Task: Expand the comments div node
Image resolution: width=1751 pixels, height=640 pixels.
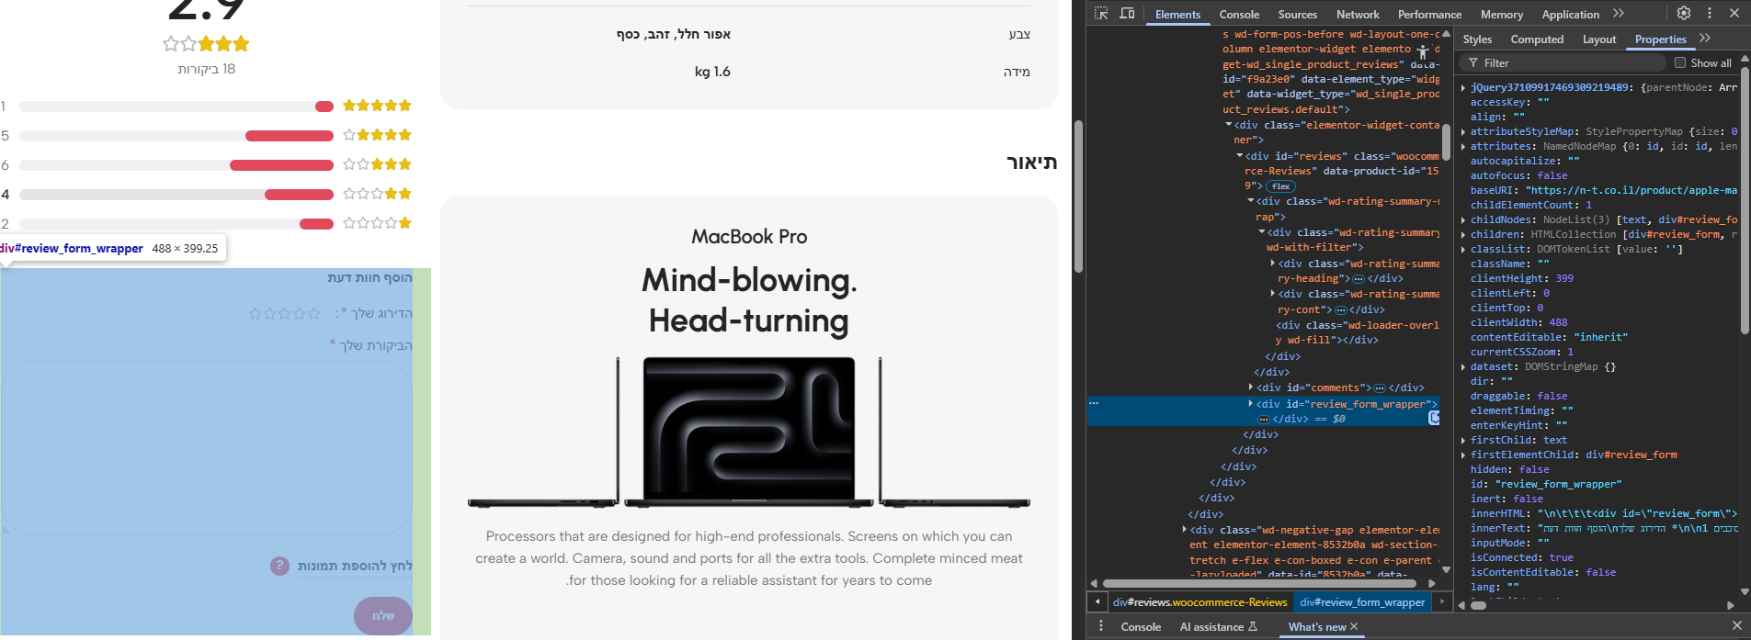Action: [x=1251, y=387]
